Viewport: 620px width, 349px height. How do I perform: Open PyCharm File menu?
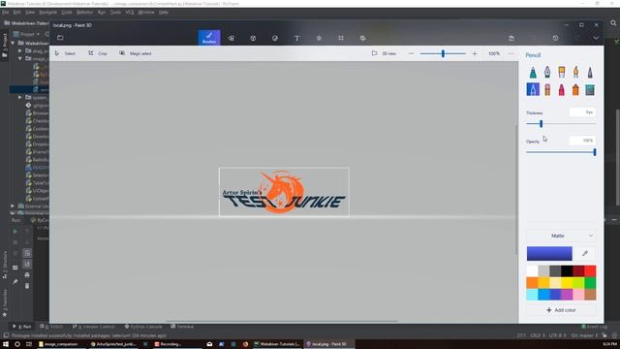pyautogui.click(x=5, y=13)
